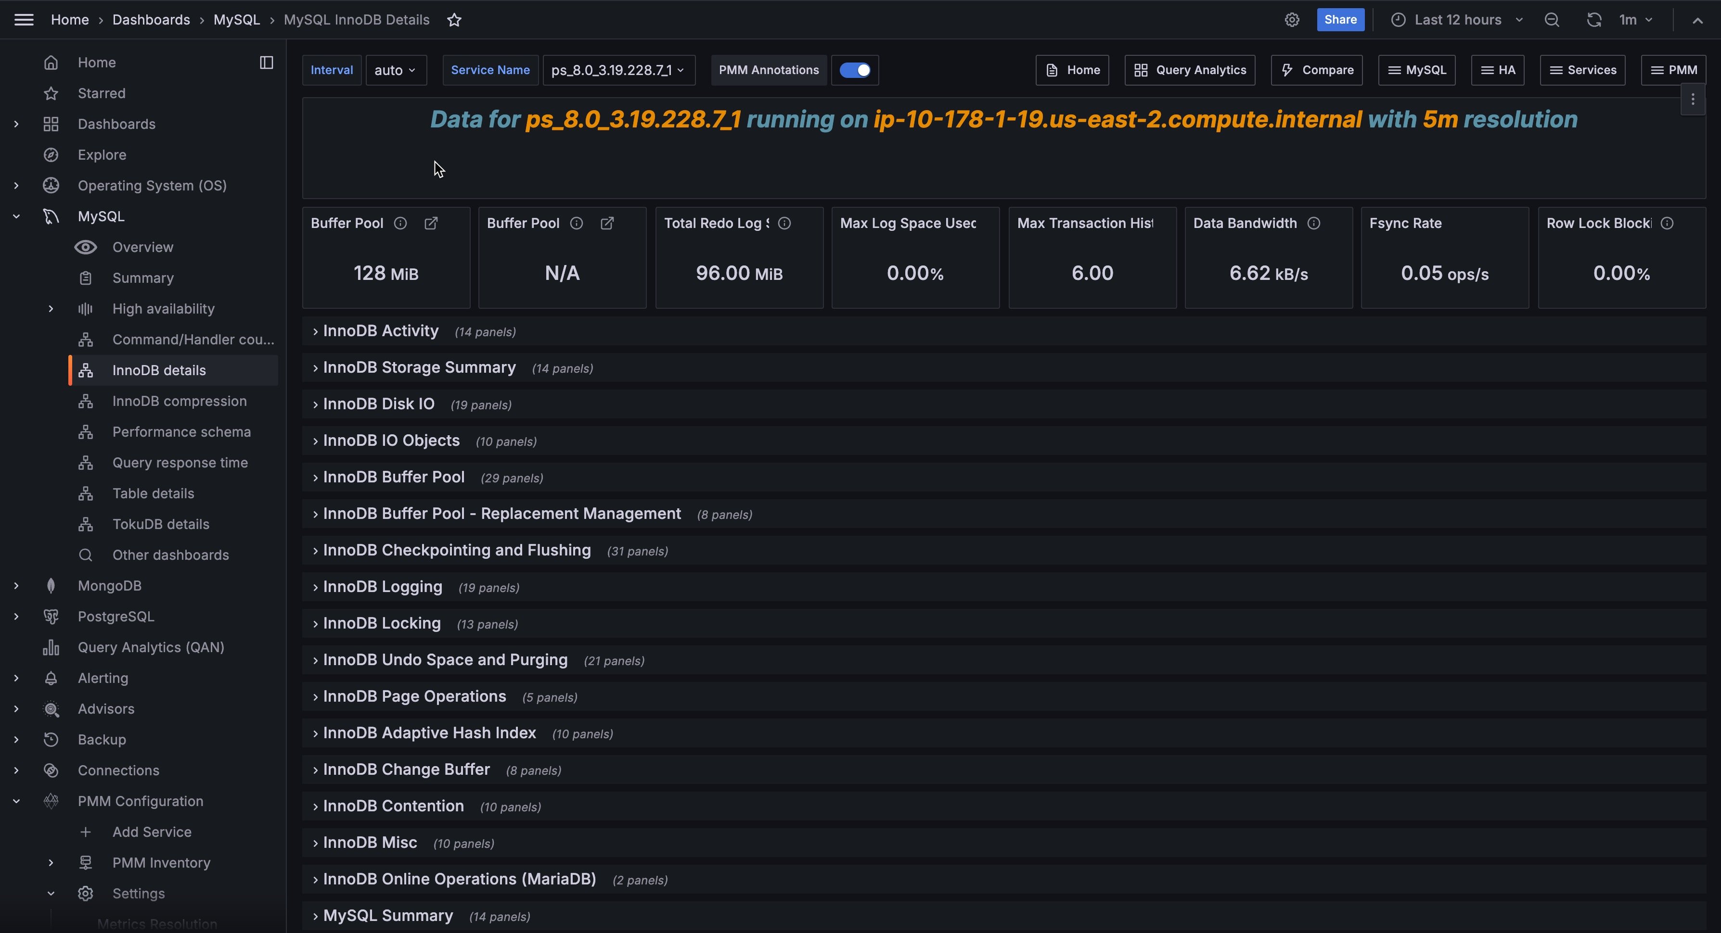The height and width of the screenshot is (933, 1721).
Task: Click Data Bandwidth info icon
Action: [1313, 224]
